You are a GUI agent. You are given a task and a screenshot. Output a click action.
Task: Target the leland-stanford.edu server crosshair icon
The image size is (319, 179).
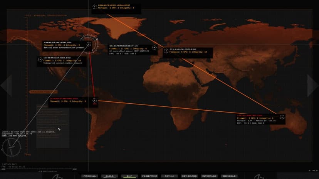(95, 100)
